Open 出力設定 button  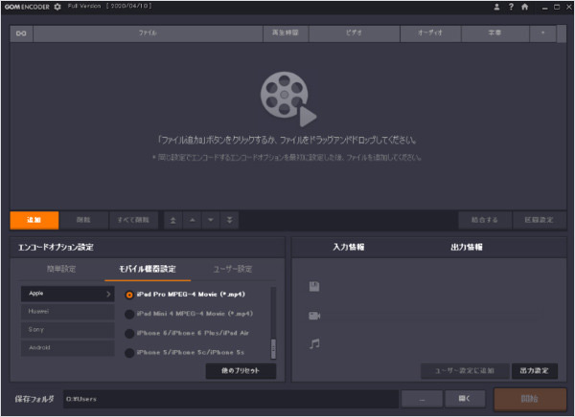click(535, 371)
